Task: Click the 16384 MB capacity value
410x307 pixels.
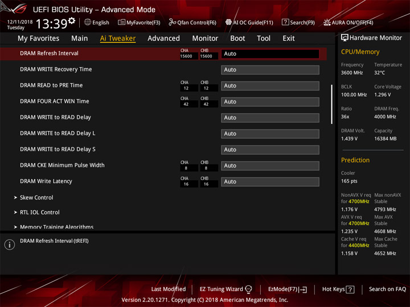Action: pos(385,139)
